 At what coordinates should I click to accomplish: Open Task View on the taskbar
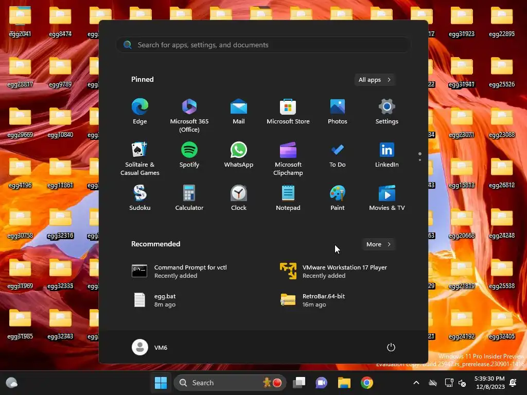pos(299,383)
